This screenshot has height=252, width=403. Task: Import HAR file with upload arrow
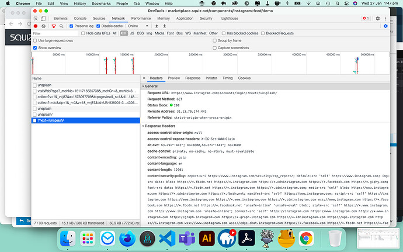(157, 26)
